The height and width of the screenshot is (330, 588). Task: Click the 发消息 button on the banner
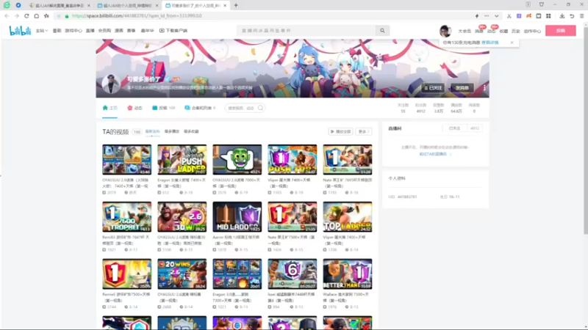[x=462, y=88]
